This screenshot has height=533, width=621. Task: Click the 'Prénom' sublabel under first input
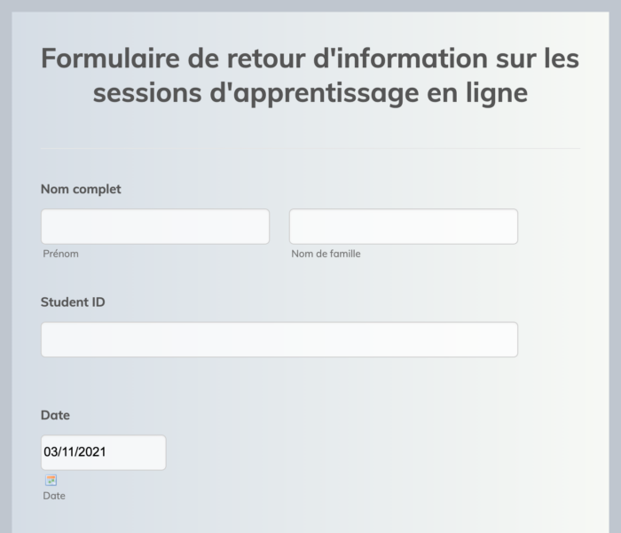[61, 254]
